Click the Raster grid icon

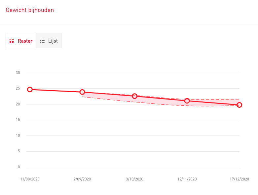tap(12, 41)
